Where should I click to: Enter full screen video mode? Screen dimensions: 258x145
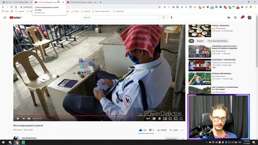tap(181, 118)
